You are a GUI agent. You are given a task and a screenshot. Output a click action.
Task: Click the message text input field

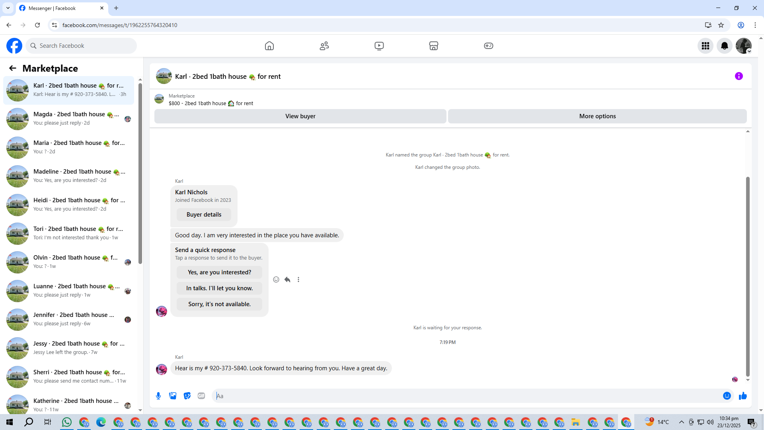click(x=466, y=396)
